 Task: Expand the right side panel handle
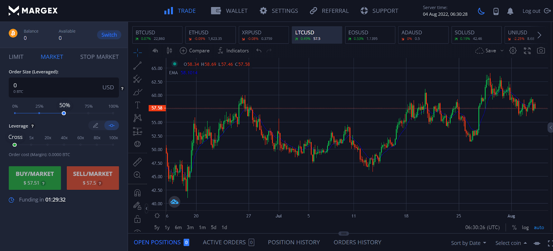click(x=550, y=127)
